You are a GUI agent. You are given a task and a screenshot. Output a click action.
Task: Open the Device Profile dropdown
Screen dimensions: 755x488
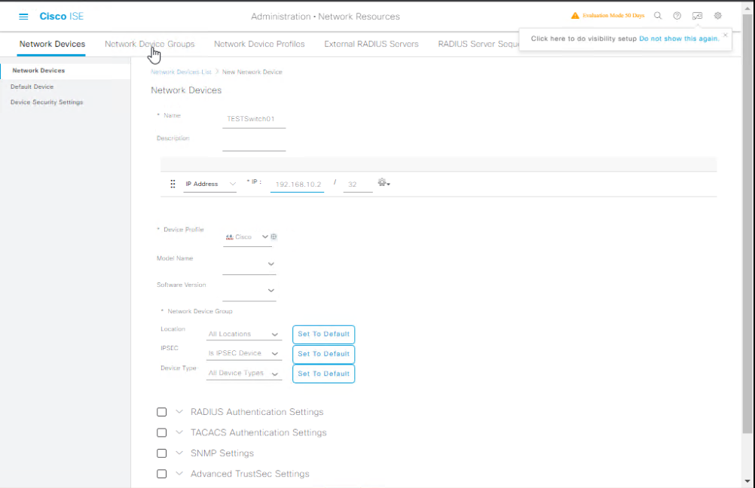click(247, 236)
